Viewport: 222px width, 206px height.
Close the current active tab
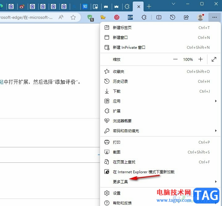139,6
